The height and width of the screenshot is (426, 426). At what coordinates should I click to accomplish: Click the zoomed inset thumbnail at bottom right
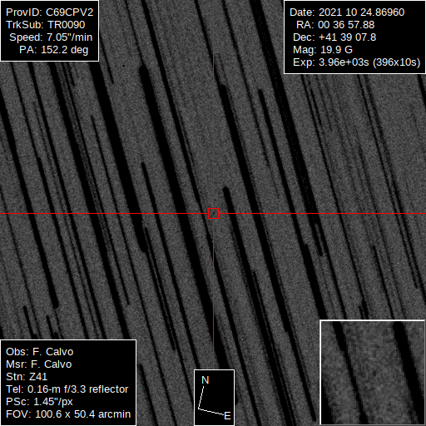click(373, 373)
